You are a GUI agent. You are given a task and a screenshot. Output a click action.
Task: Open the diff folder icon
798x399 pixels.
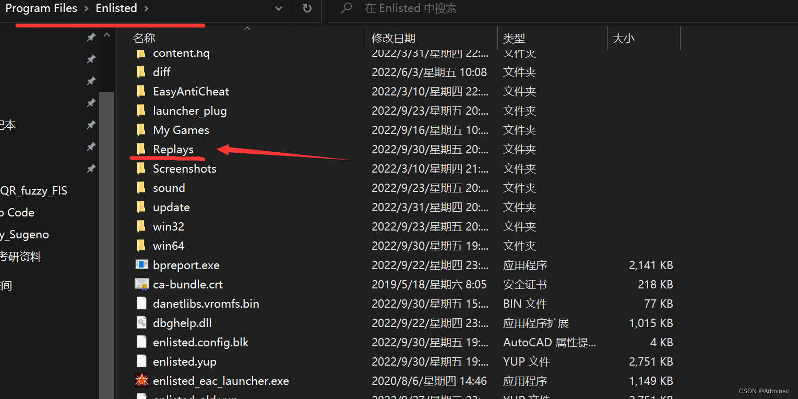[141, 72]
